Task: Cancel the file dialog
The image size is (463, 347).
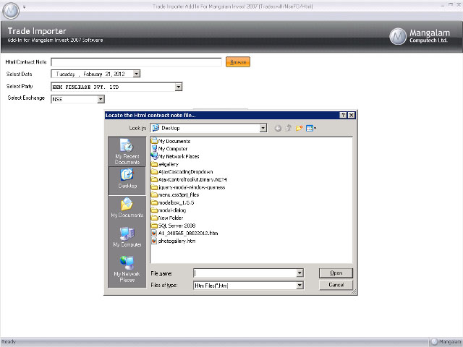Action: click(336, 286)
